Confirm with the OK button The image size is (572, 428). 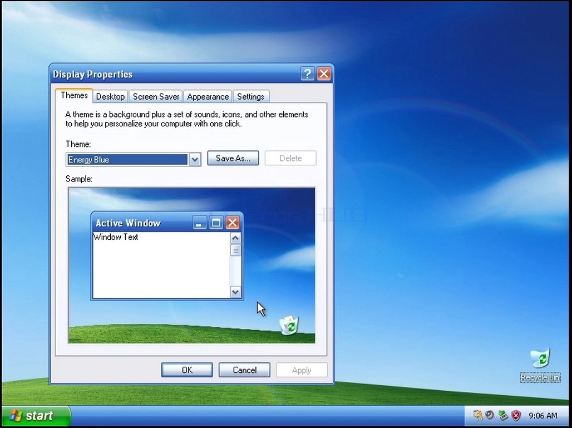pos(187,370)
